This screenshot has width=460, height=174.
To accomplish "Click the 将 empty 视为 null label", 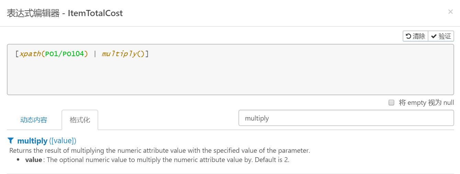I will coord(426,103).
